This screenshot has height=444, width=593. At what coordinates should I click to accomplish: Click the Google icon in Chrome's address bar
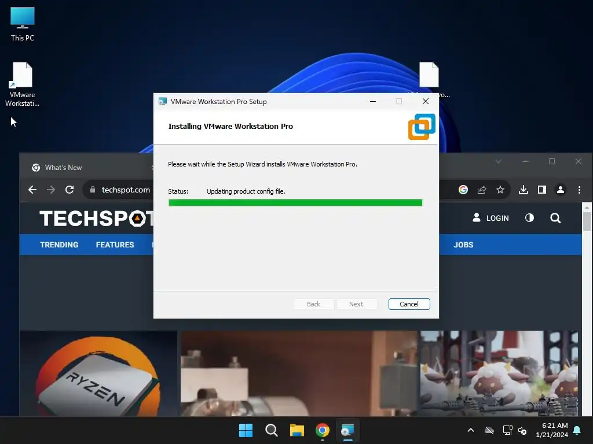click(x=463, y=190)
